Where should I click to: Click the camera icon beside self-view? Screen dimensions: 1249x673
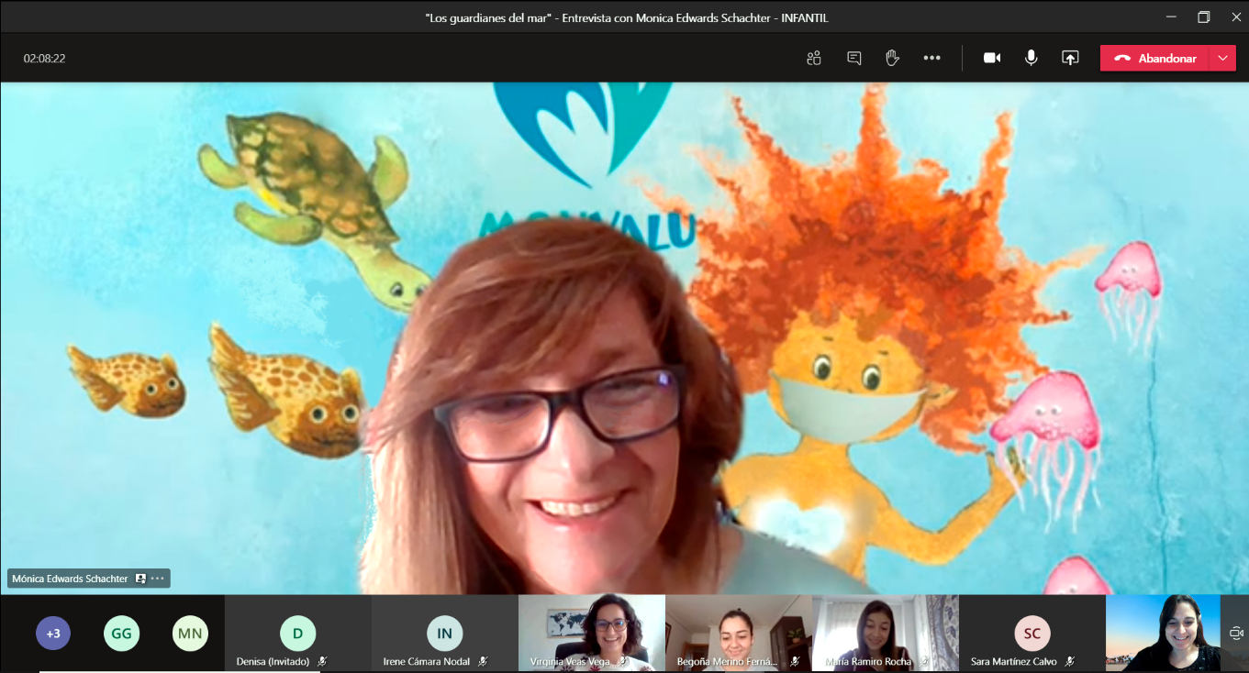click(1236, 633)
